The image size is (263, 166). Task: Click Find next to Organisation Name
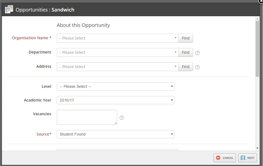tap(185, 38)
